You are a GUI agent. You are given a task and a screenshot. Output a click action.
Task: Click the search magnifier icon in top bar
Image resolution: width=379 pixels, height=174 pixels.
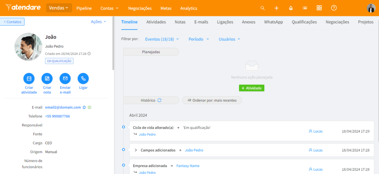[x=263, y=8]
